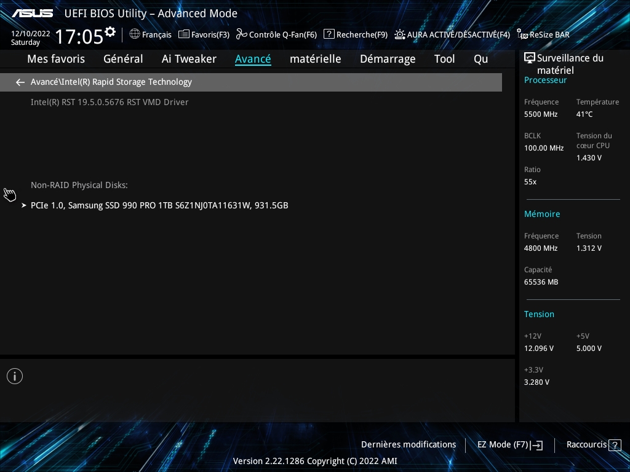Click the 1.430 V core voltage value

click(x=589, y=158)
